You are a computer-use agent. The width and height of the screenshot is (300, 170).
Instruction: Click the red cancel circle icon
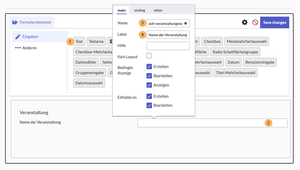pyautogui.click(x=255, y=22)
